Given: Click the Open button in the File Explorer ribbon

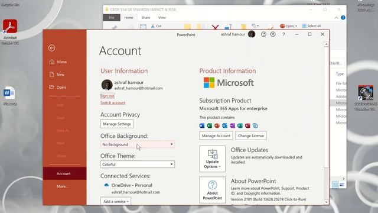Looking at the screenshot, I should [x=288, y=26].
